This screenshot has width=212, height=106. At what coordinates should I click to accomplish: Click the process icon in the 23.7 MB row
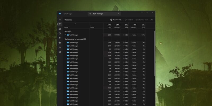click(68, 75)
